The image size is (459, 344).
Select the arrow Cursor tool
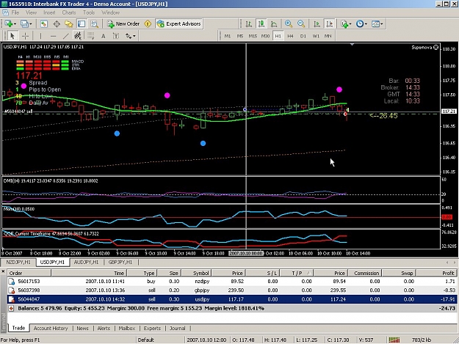tap(12, 36)
